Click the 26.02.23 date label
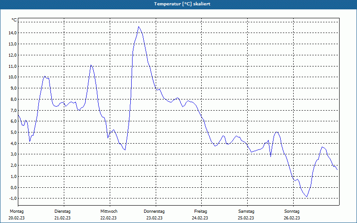Image resolution: width=357 pixels, height=223 pixels. point(292,218)
